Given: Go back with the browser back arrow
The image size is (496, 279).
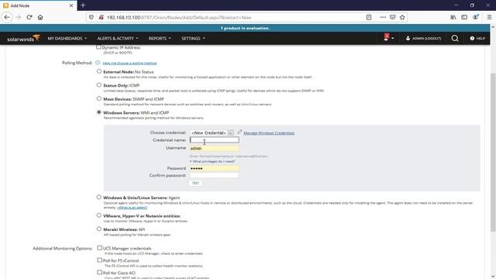Looking at the screenshot, I should coord(7,17).
